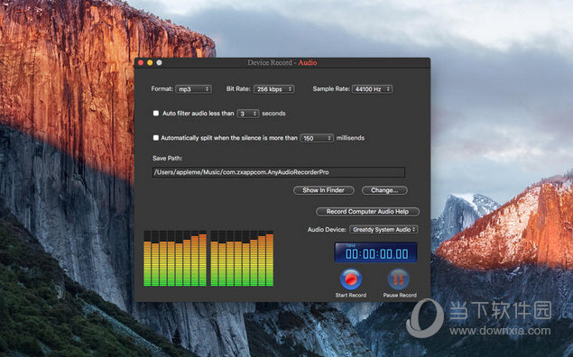Image resolution: width=573 pixels, height=357 pixels.
Task: Click the 'Auto filter audio less than' text
Action: (x=198, y=114)
